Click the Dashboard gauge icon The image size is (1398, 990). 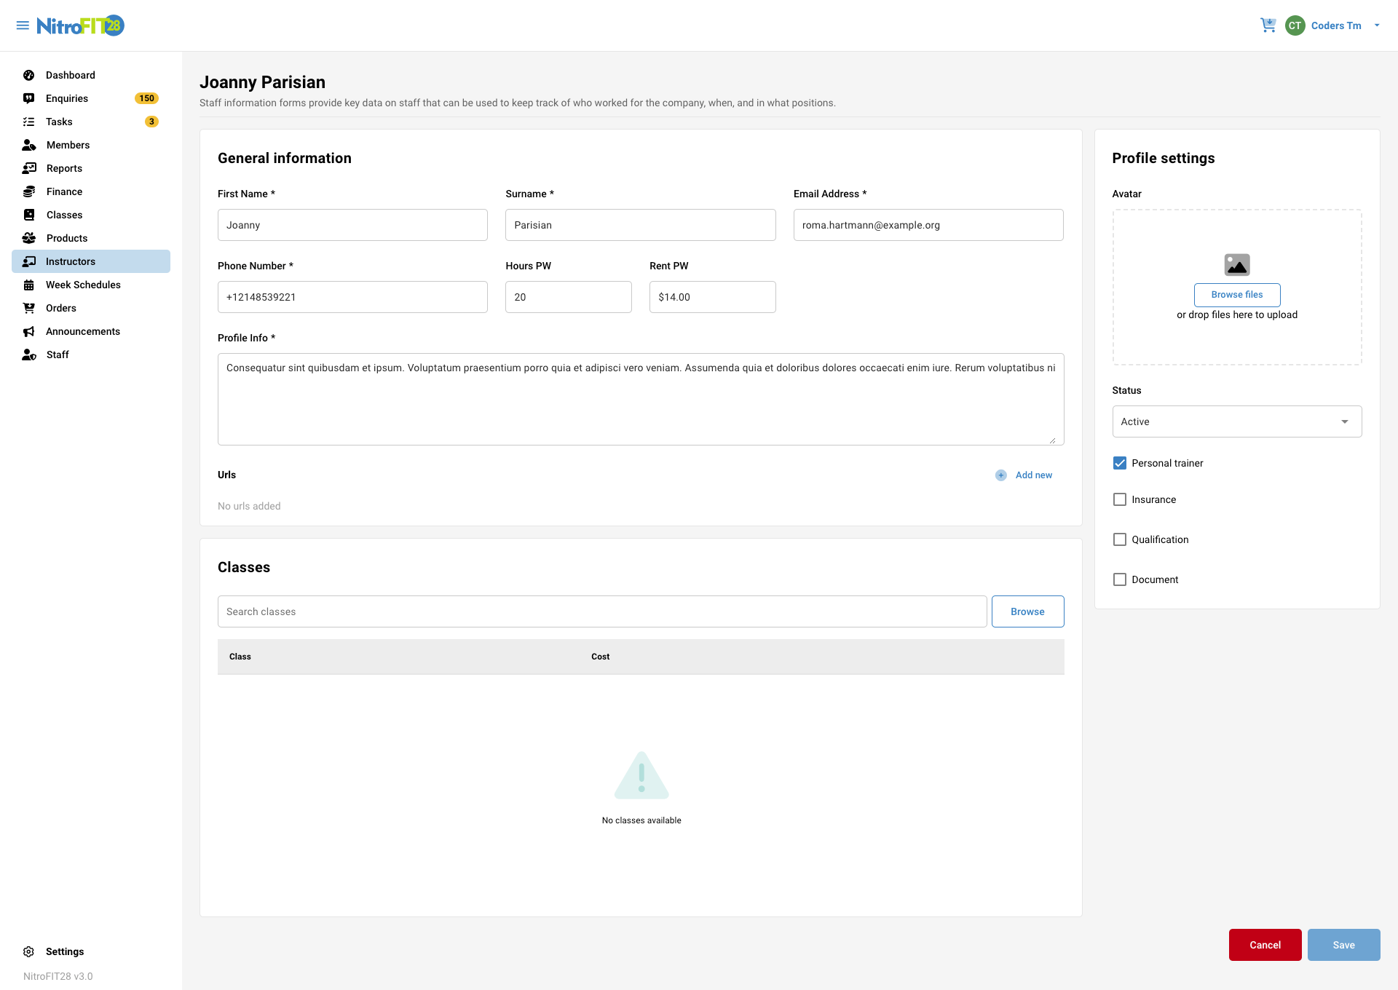pos(29,75)
